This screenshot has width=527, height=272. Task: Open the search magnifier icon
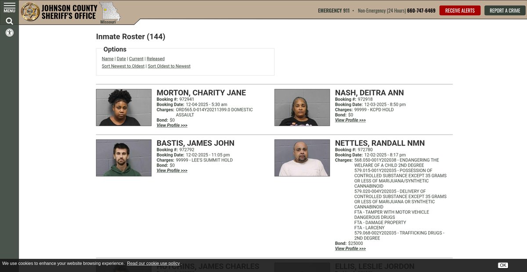(x=9, y=21)
